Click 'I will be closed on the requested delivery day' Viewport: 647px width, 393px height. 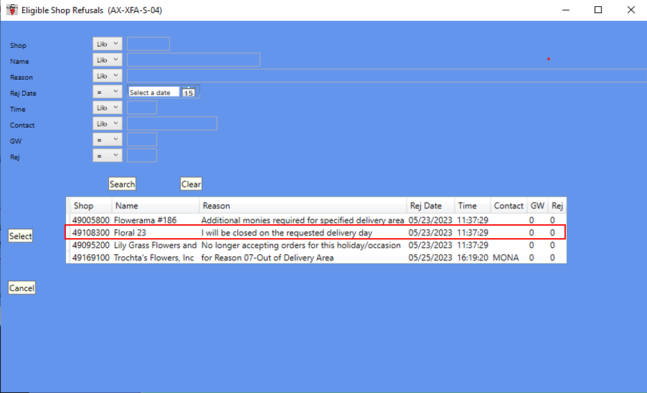[287, 233]
